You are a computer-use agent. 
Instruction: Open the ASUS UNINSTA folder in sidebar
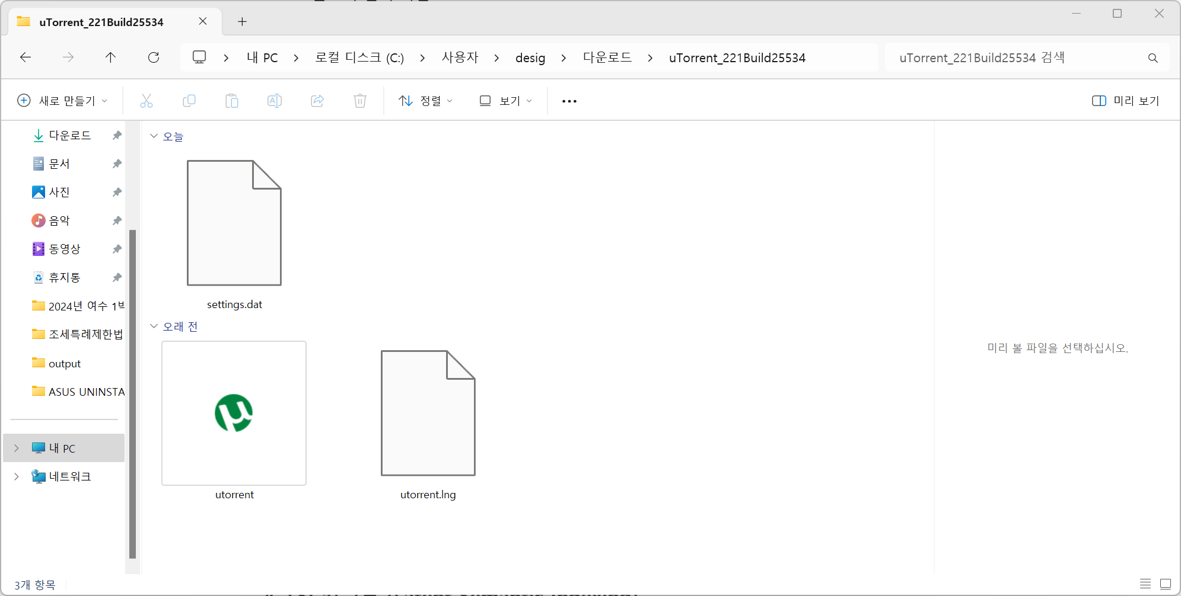coord(78,392)
